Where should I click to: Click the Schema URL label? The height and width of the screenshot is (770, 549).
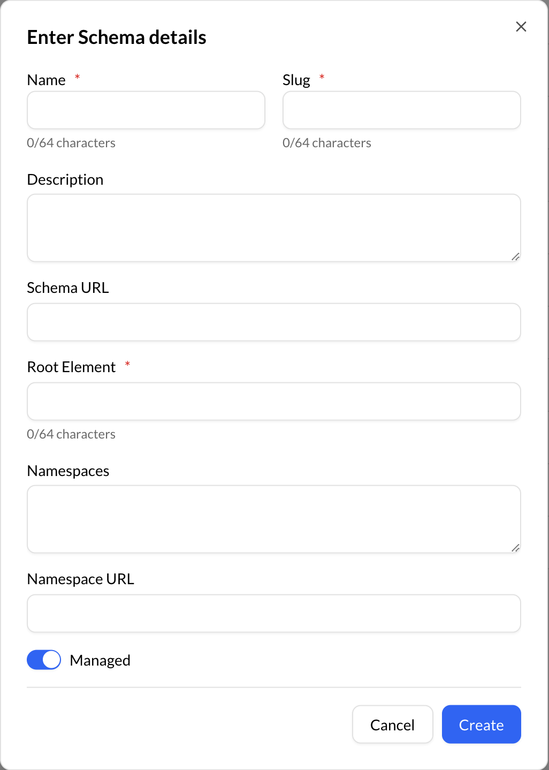click(68, 288)
